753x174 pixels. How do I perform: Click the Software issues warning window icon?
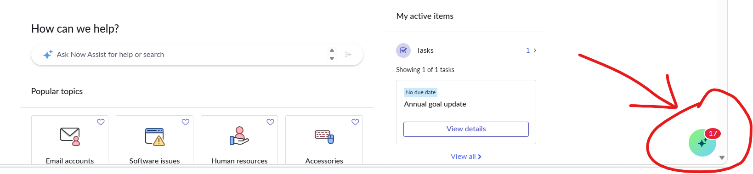(x=155, y=136)
